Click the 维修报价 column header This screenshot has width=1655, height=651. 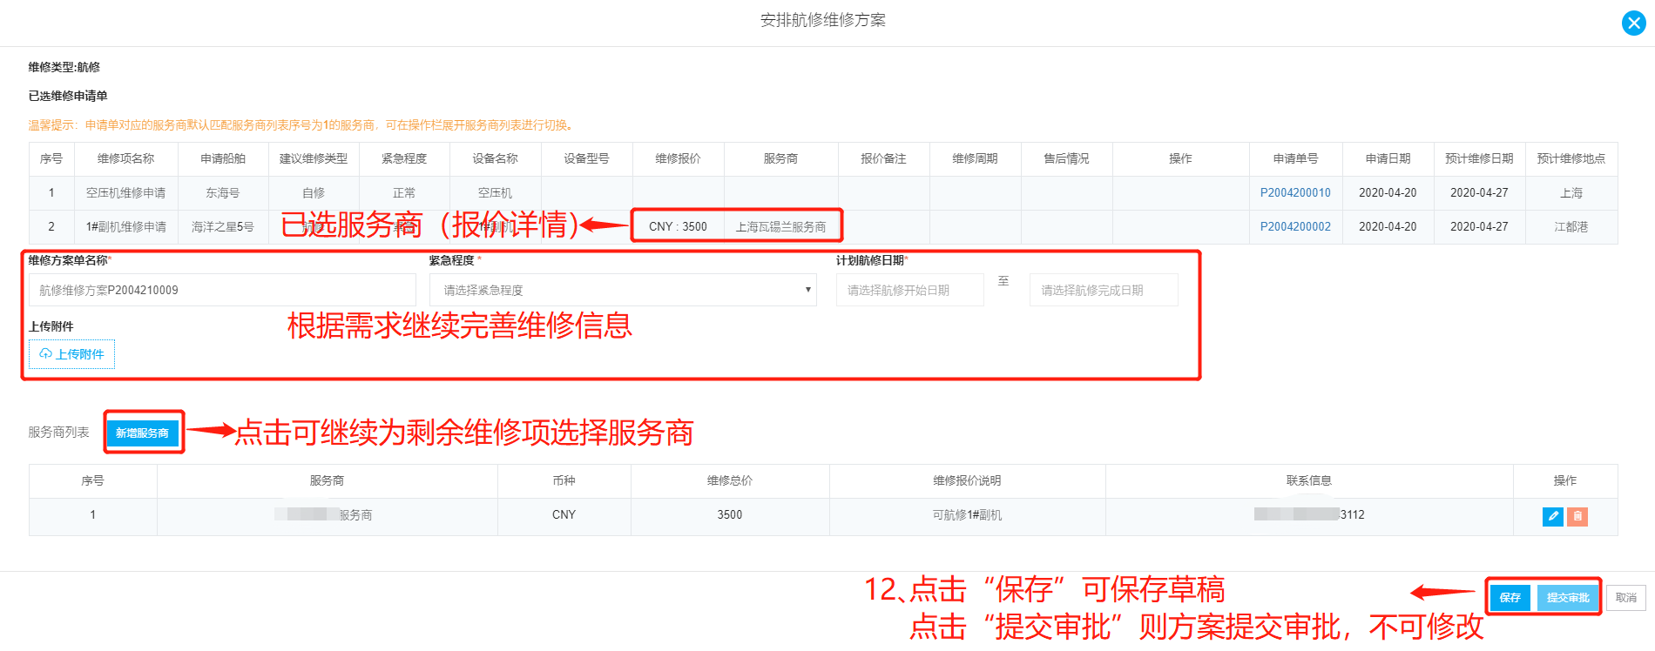coord(678,158)
